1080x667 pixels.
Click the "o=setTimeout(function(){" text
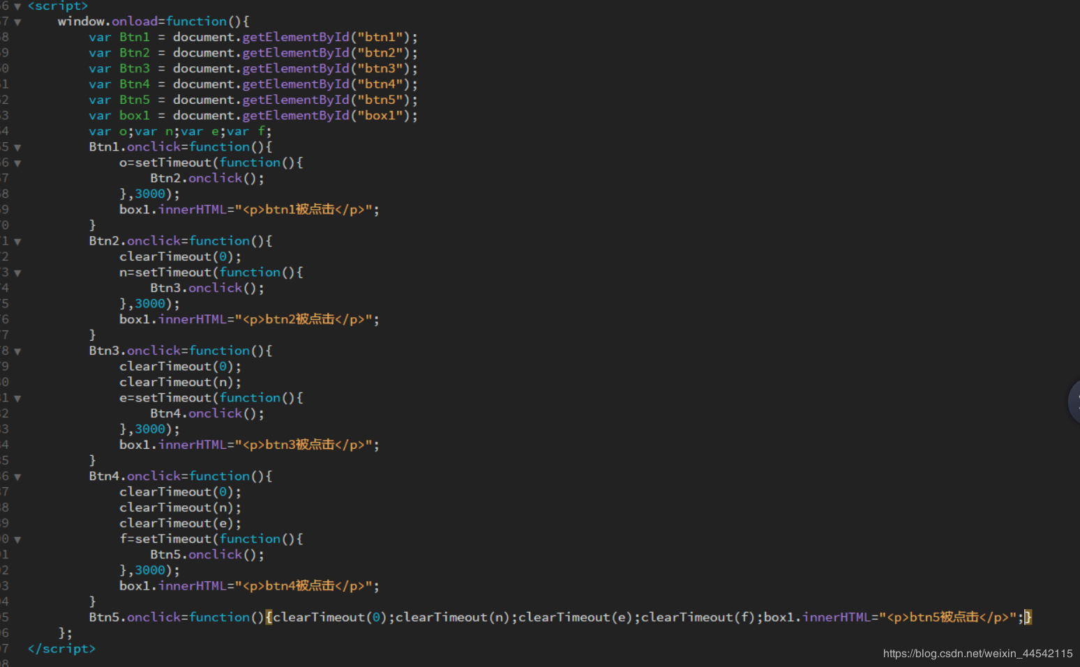click(x=211, y=162)
